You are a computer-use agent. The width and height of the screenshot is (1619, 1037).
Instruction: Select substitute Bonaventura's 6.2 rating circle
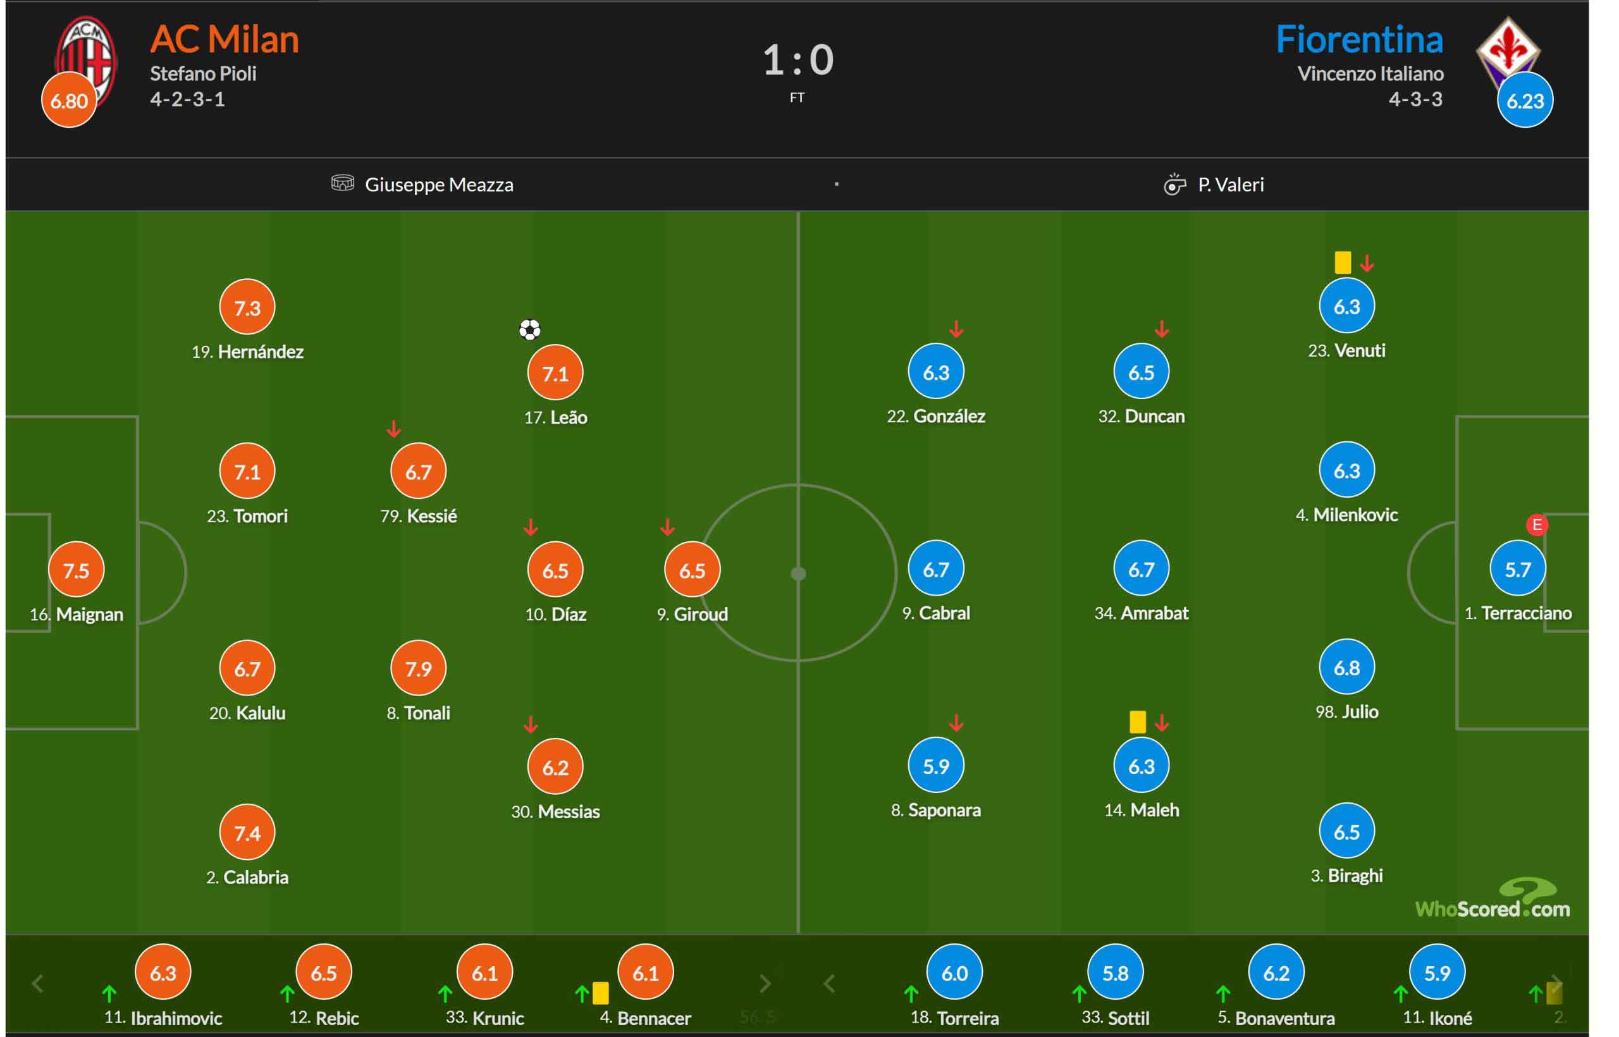pyautogui.click(x=1276, y=973)
